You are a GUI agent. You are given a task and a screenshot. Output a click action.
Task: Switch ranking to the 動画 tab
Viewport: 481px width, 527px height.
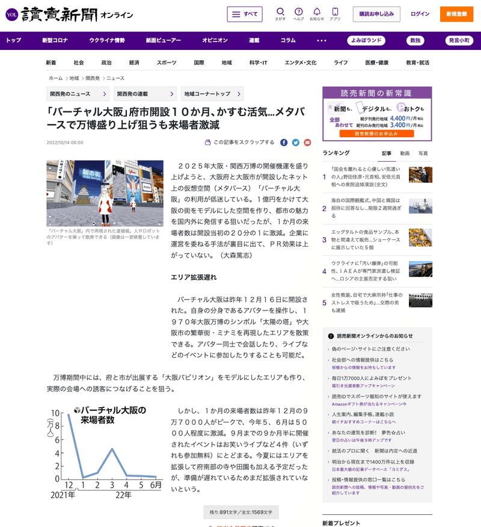(405, 153)
